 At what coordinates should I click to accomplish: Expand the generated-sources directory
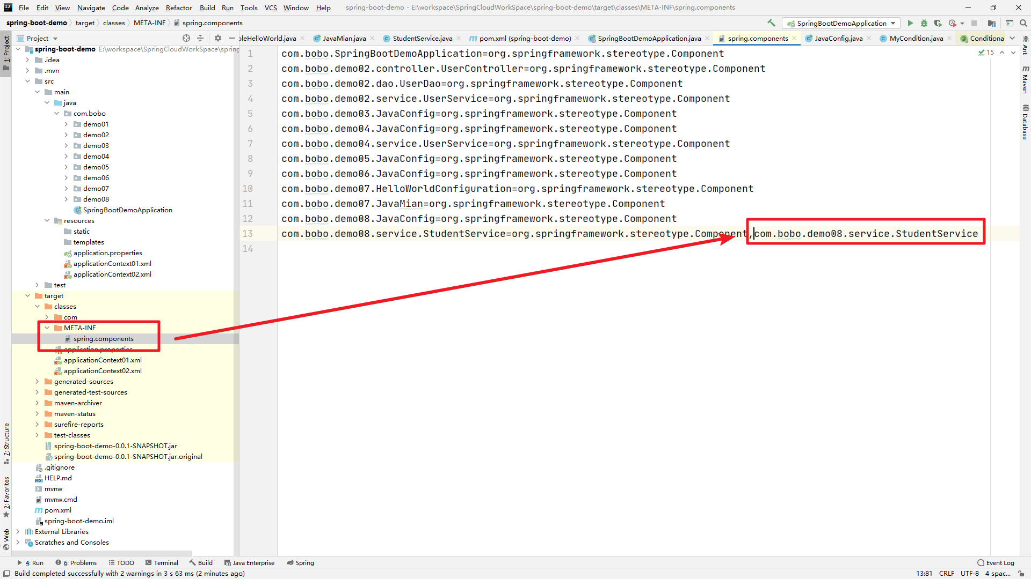36,381
